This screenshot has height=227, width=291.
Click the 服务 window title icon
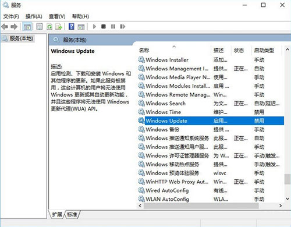pos(6,5)
